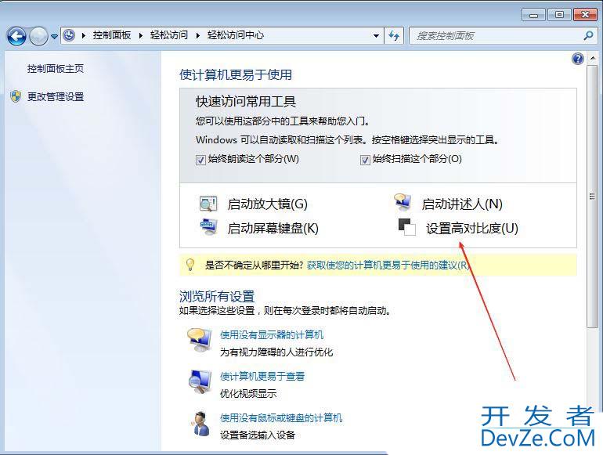Open the blue help question-mark icon
The height and width of the screenshot is (455, 603).
click(578, 59)
